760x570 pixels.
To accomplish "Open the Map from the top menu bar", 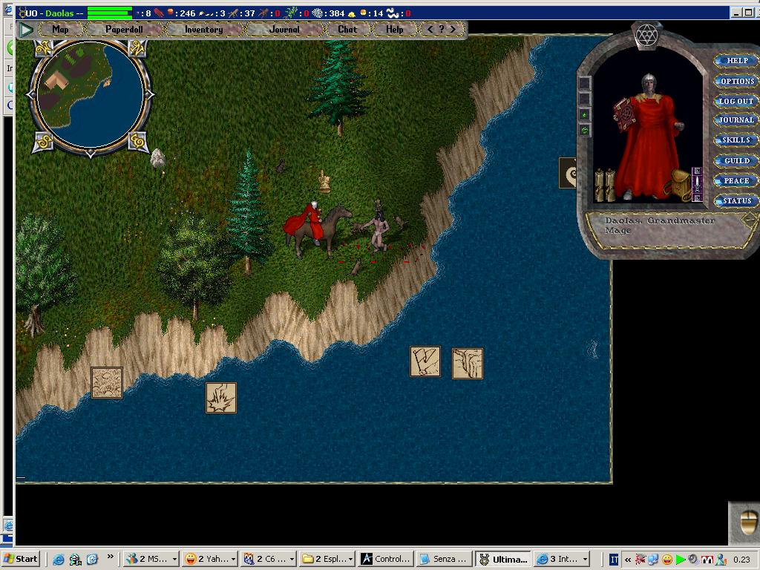I will 60,30.
